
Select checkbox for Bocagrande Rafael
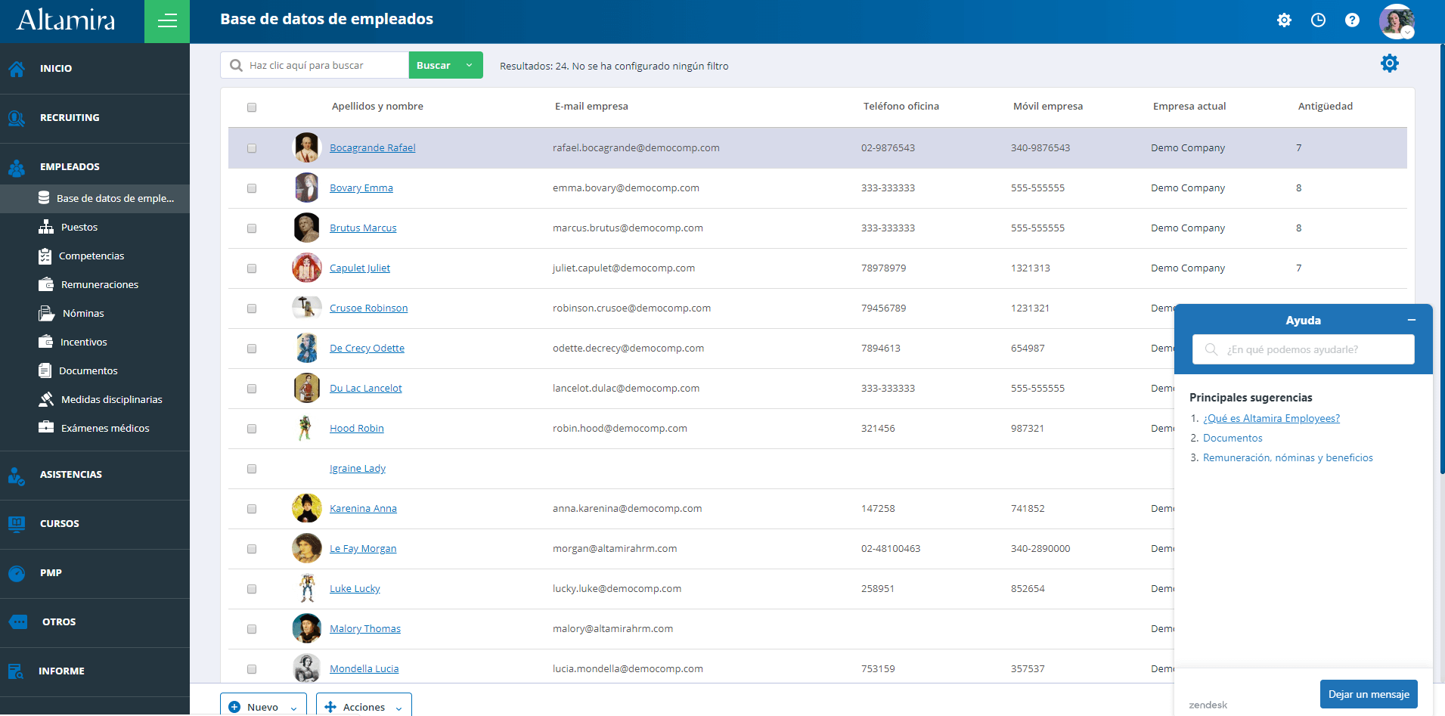[252, 148]
